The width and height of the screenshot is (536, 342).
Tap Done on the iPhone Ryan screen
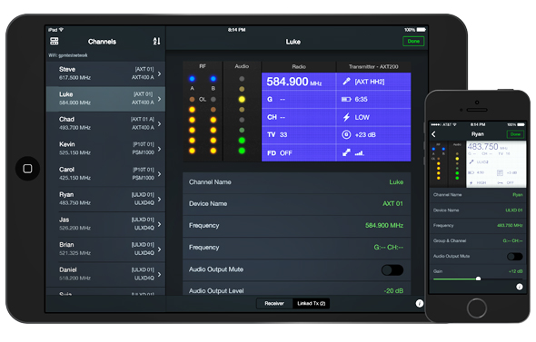click(x=515, y=134)
